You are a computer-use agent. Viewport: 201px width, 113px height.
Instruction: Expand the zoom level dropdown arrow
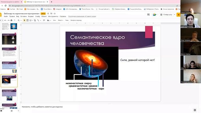point(21,20)
